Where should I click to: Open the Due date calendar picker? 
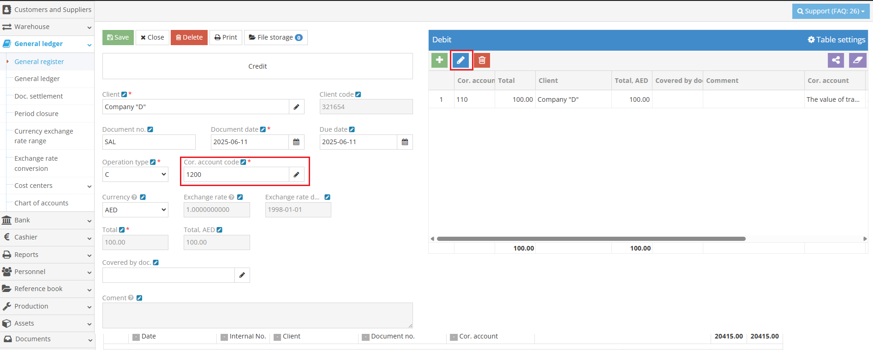[405, 142]
